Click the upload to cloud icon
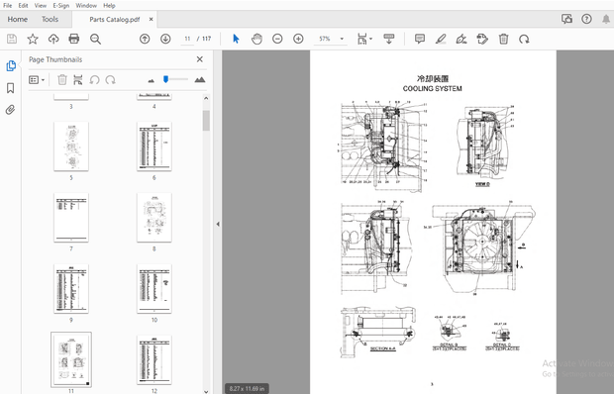This screenshot has width=614, height=394. coord(53,39)
